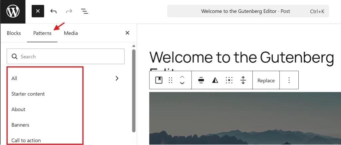Click the Replace button
Image resolution: width=341 pixels, height=145 pixels.
pos(266,80)
